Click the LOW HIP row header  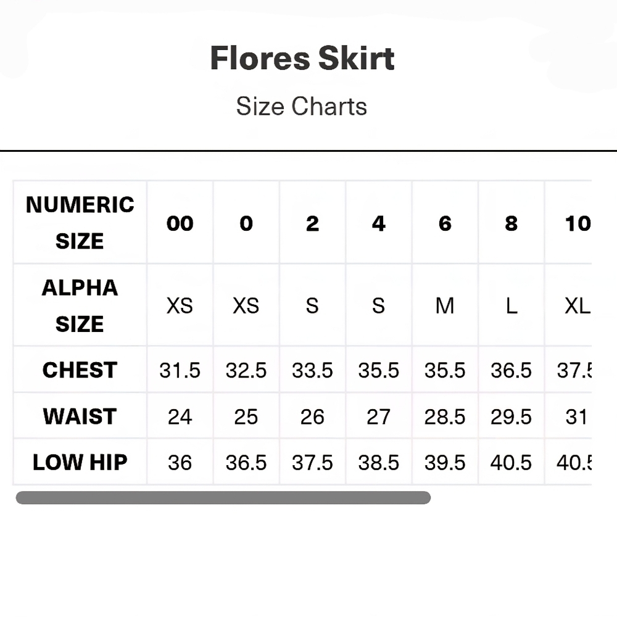coord(80,462)
